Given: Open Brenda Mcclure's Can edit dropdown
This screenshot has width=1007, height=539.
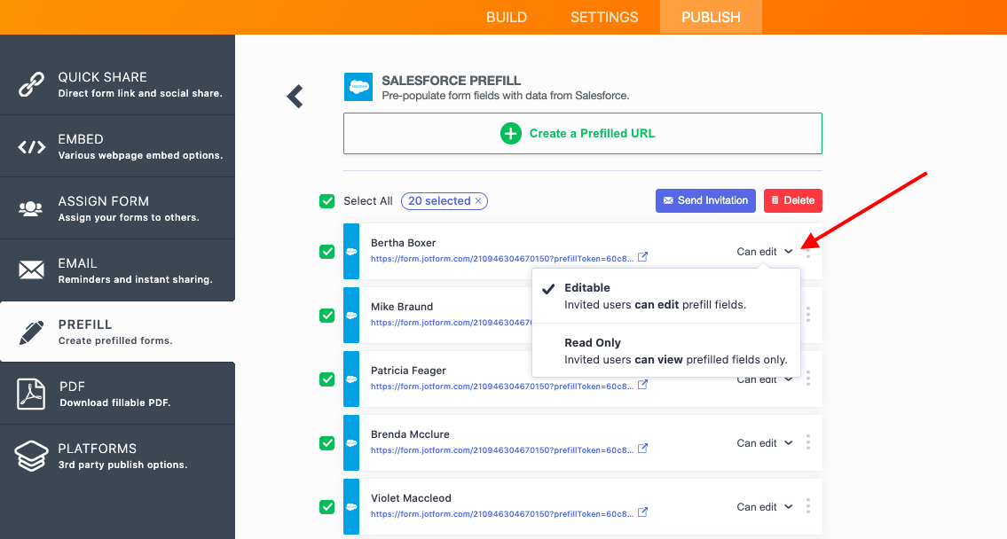Looking at the screenshot, I should coord(764,442).
